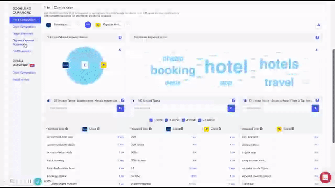
Task: Click the 'expedia hotels flights' keyword
Action: [255, 168]
